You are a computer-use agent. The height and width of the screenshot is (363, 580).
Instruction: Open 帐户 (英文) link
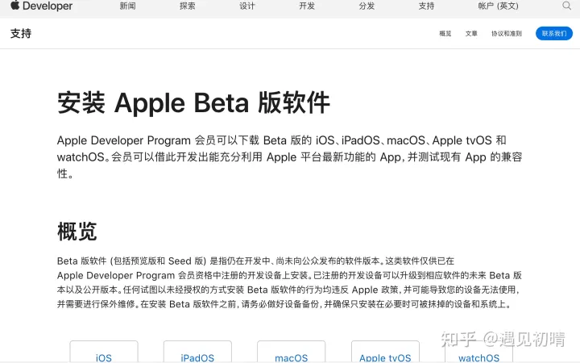coord(499,6)
